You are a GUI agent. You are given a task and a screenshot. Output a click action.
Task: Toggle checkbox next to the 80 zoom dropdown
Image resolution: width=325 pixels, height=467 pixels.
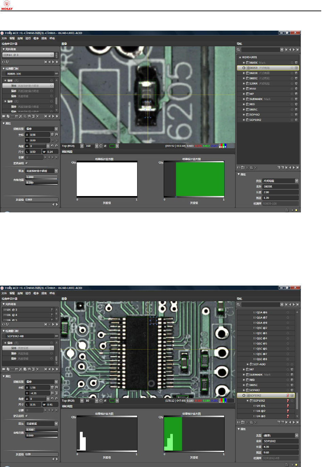pyautogui.click(x=105, y=401)
